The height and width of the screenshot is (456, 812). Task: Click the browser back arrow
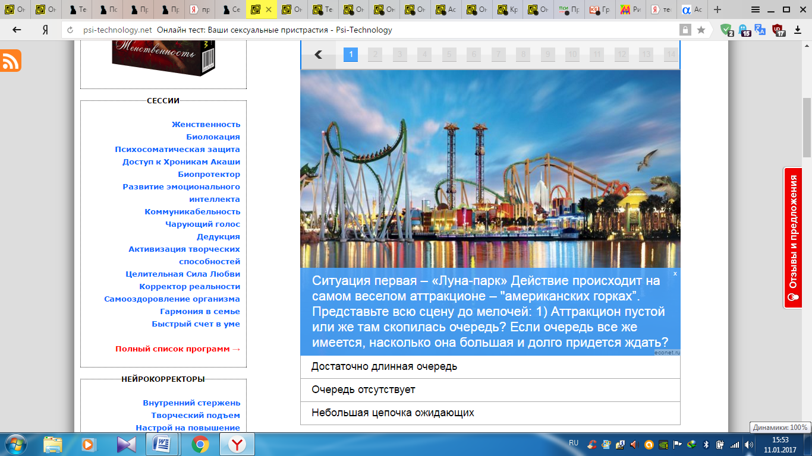(x=17, y=30)
